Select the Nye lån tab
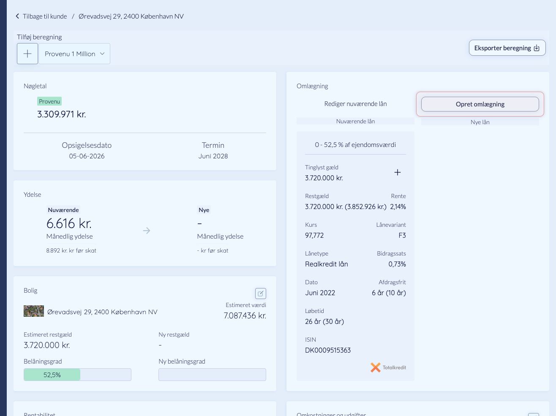The image size is (556, 416). 480,122
